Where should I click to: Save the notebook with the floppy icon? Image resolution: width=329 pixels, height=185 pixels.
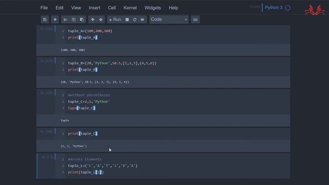[x=45, y=20]
